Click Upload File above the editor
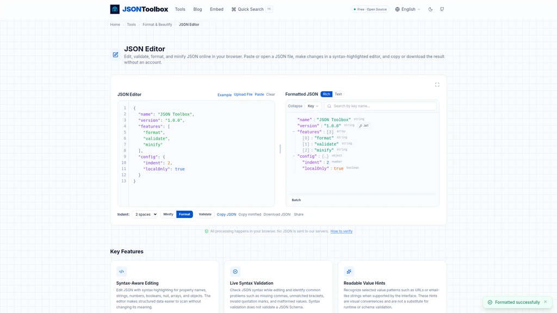The image size is (557, 313). point(243,95)
